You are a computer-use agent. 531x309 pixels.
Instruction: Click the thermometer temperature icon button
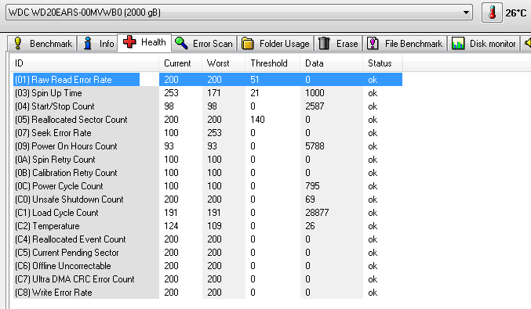pyautogui.click(x=492, y=13)
